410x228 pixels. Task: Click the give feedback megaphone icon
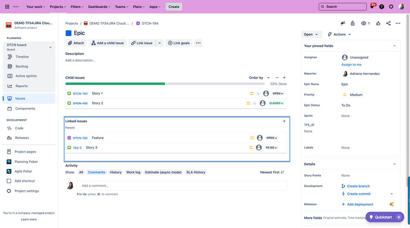click(x=343, y=23)
